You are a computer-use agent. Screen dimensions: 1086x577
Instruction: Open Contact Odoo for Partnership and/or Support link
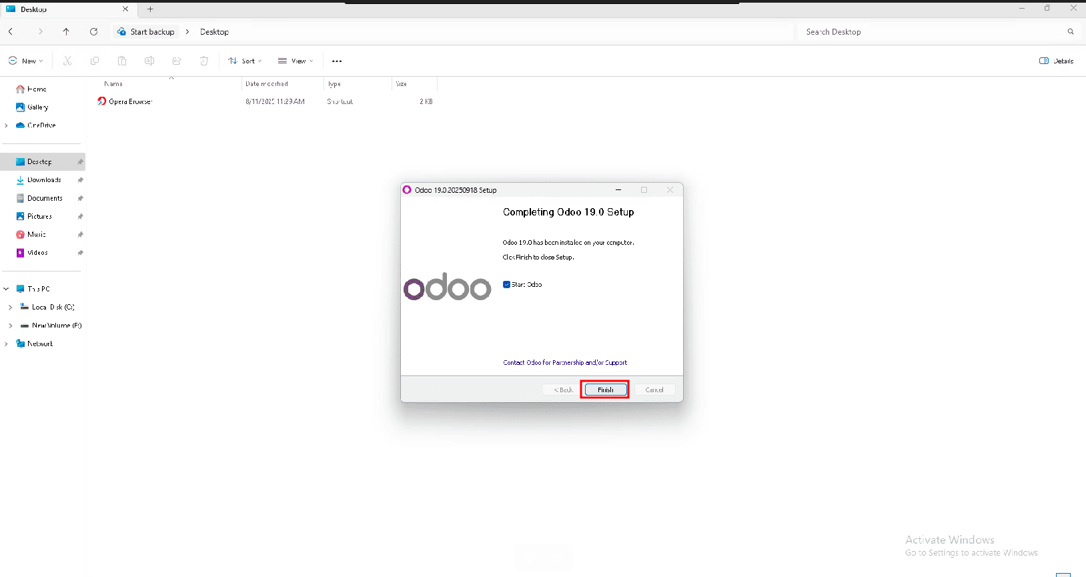coord(565,363)
